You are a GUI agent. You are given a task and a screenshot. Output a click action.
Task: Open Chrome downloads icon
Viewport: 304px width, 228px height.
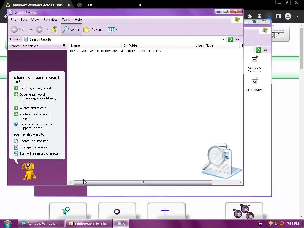click(x=269, y=16)
